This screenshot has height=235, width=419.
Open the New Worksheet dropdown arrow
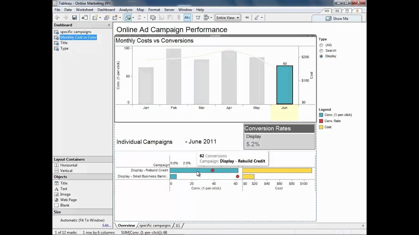100,18
